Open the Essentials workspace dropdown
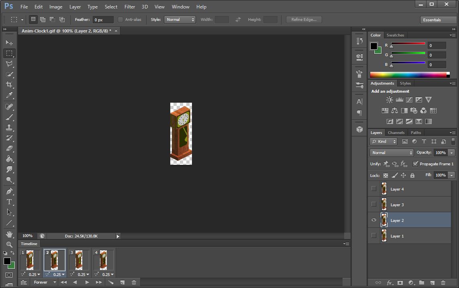Screen dimensions: 459x288 (438, 20)
